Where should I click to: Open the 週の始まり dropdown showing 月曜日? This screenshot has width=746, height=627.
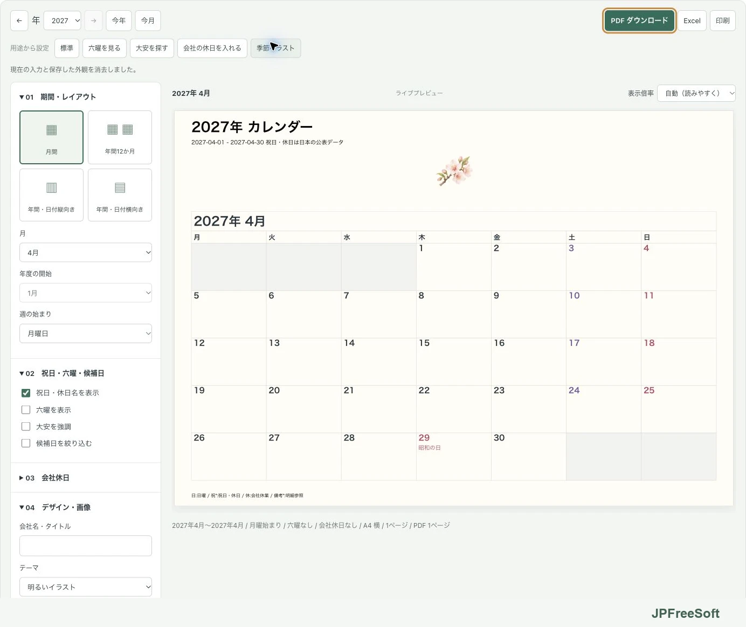coord(86,333)
